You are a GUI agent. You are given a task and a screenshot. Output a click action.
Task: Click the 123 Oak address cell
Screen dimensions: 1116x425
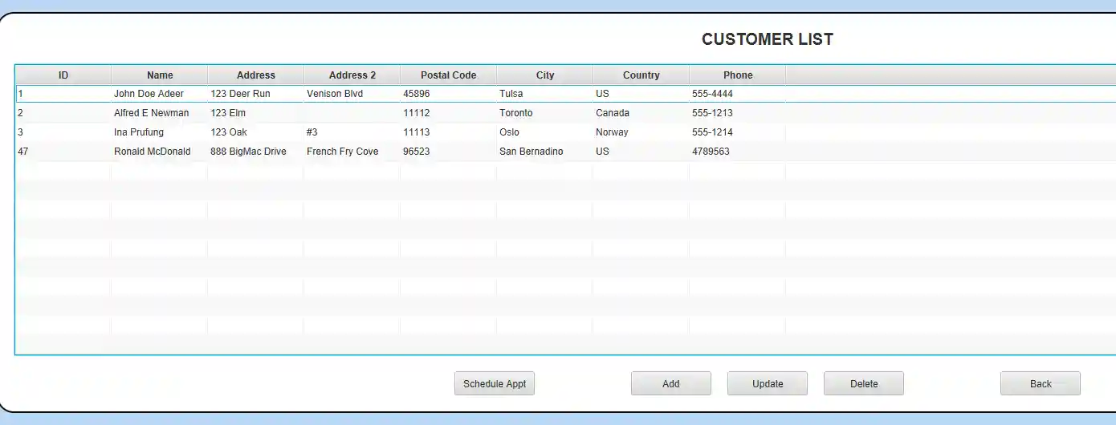coord(255,132)
